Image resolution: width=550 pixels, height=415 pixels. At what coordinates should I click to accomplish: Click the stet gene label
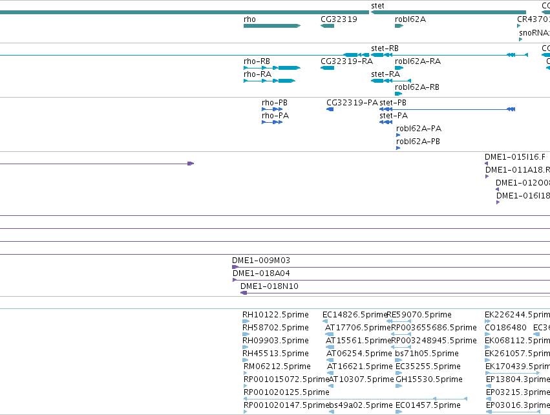point(378,6)
